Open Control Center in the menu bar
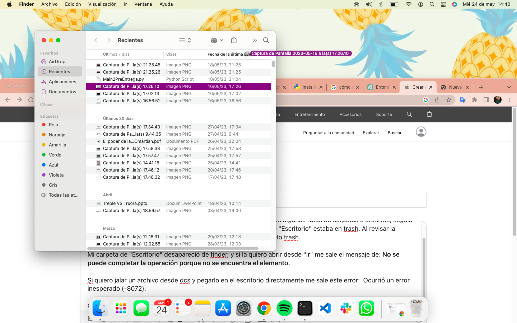Image resolution: width=517 pixels, height=323 pixels. point(443,4)
